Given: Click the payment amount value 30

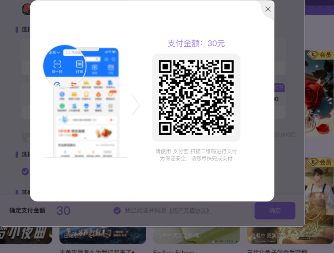Looking at the screenshot, I should tap(63, 211).
